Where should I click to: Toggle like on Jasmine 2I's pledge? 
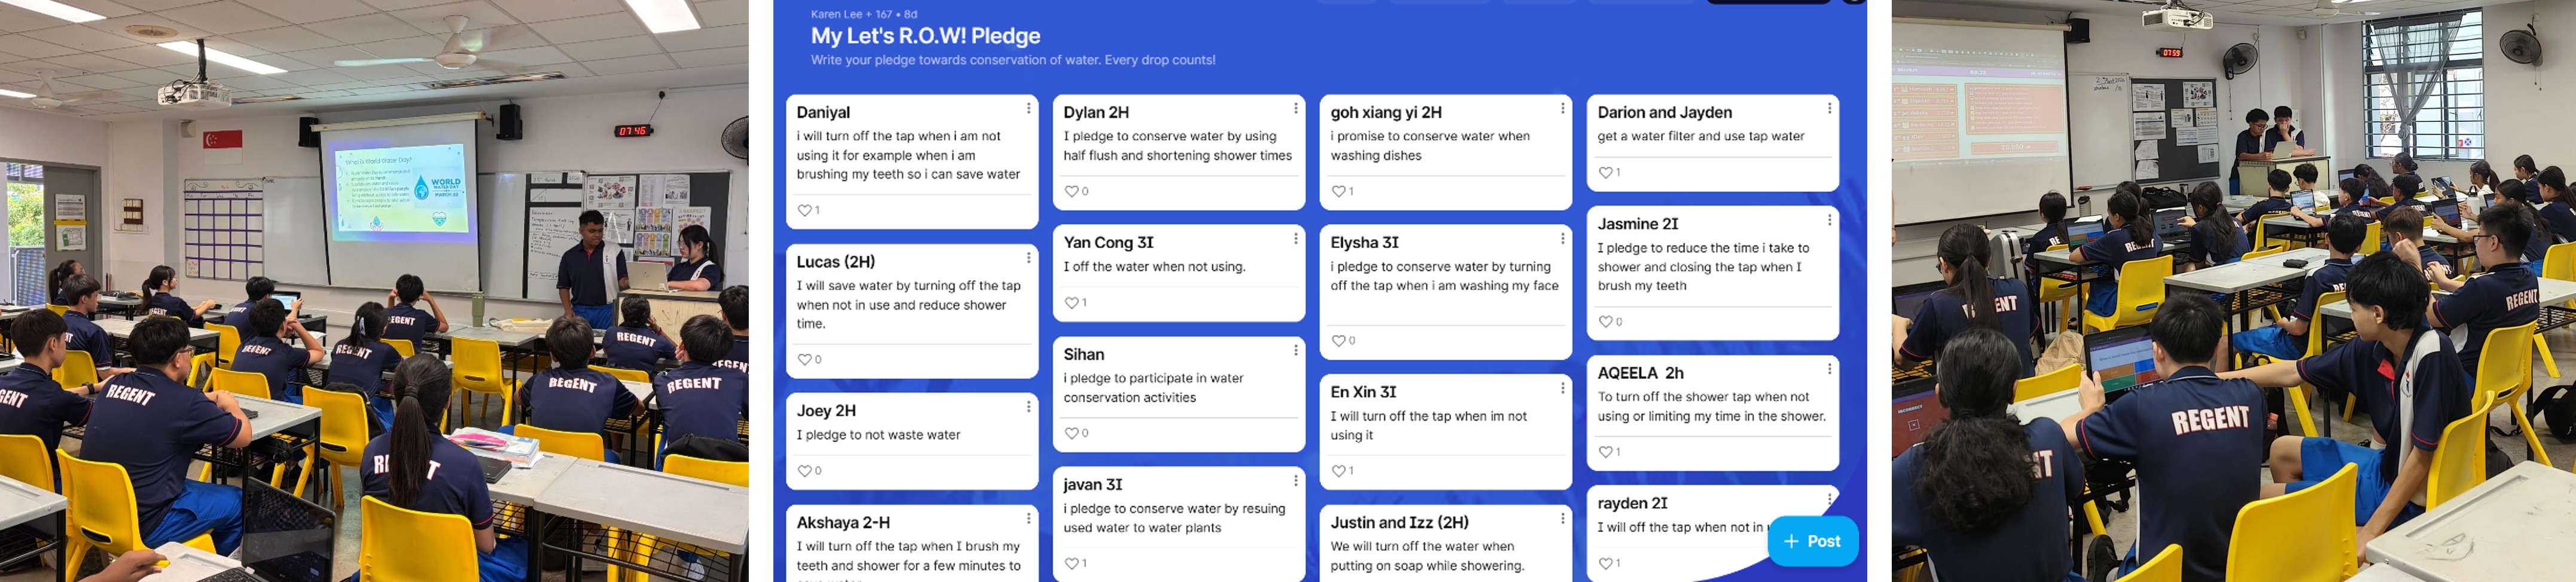point(1605,323)
